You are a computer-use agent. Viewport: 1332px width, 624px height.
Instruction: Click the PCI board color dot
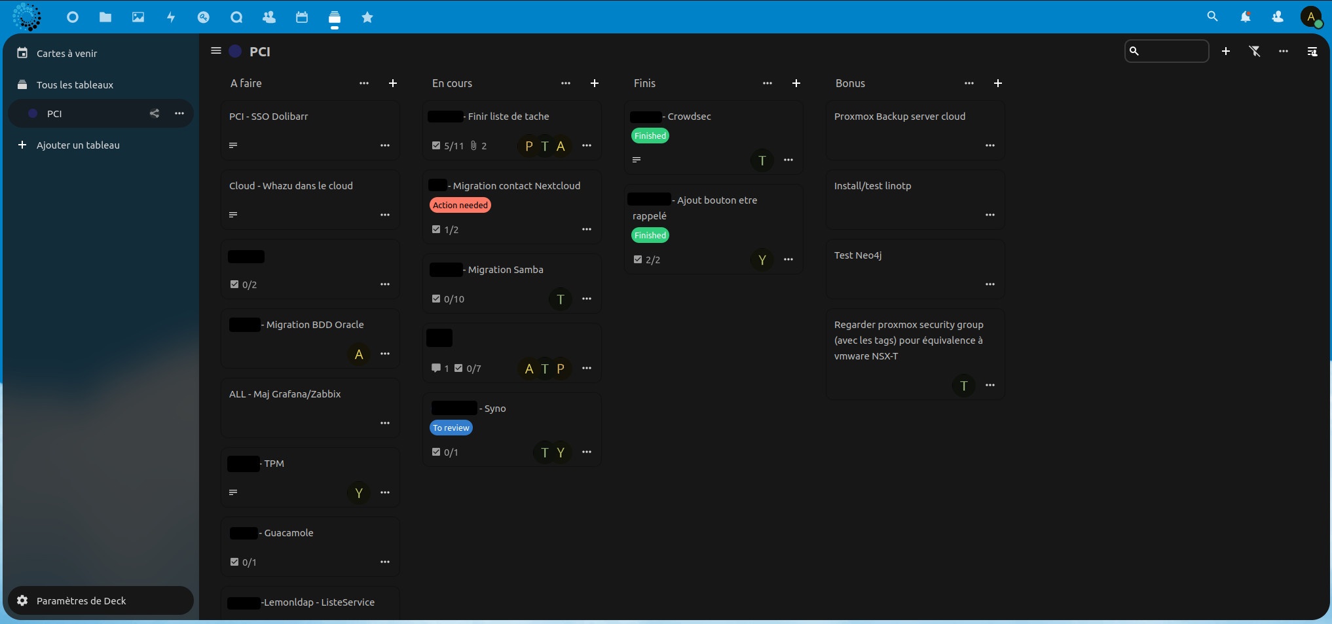pos(236,51)
